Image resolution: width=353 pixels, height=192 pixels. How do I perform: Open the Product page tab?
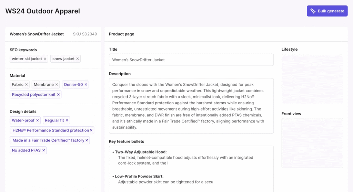pos(121,34)
